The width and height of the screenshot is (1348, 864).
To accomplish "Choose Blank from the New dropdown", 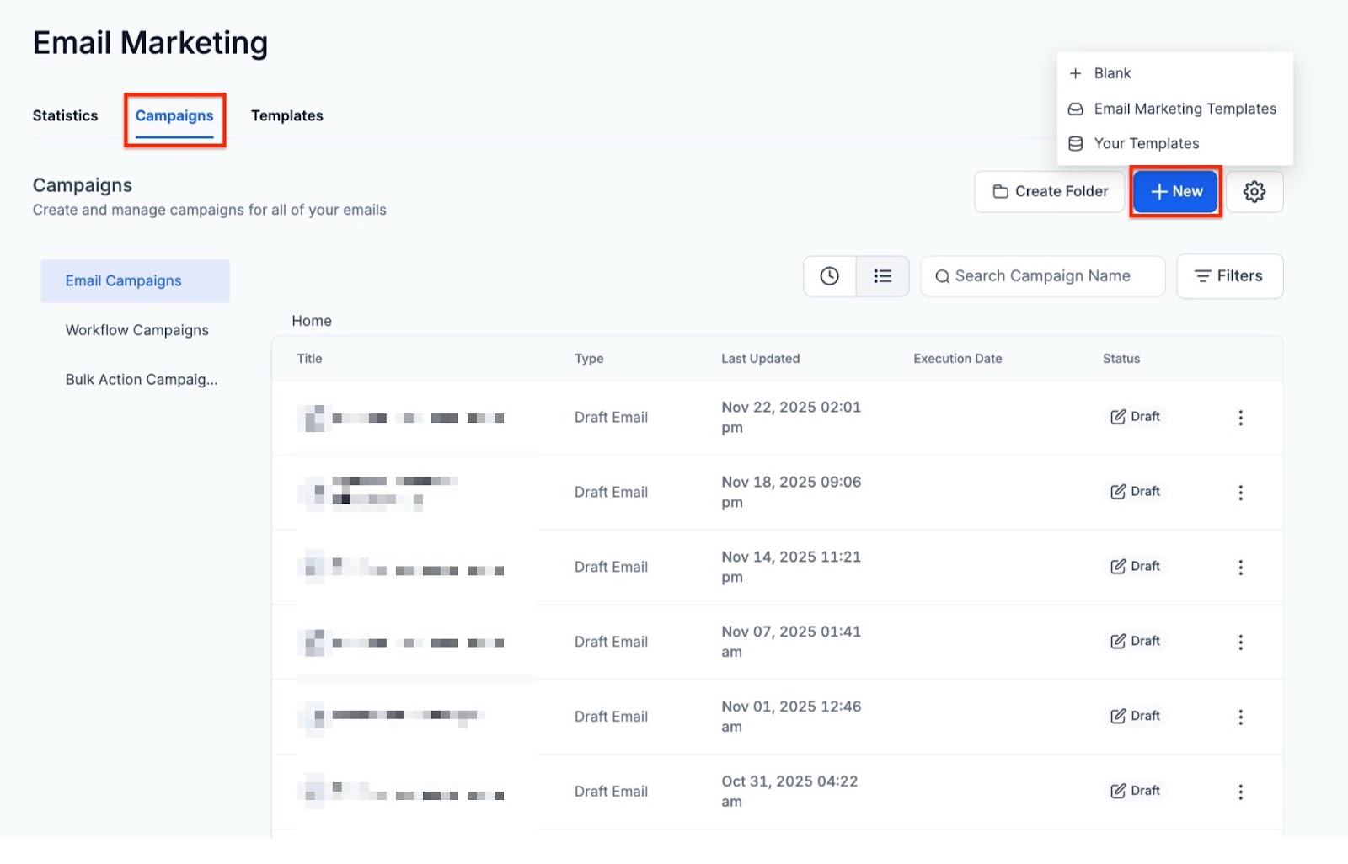I will [x=1112, y=73].
